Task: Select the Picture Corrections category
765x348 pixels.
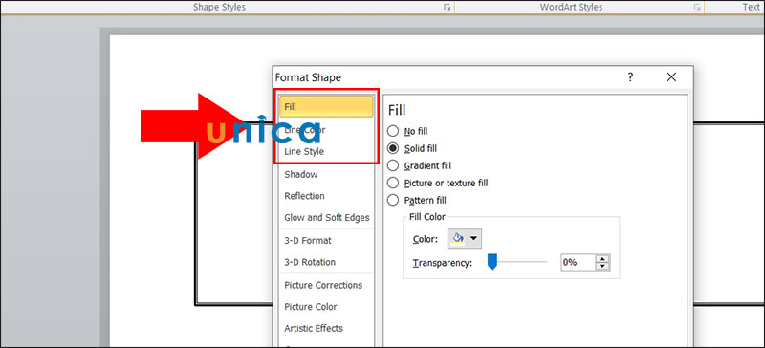Action: point(323,285)
